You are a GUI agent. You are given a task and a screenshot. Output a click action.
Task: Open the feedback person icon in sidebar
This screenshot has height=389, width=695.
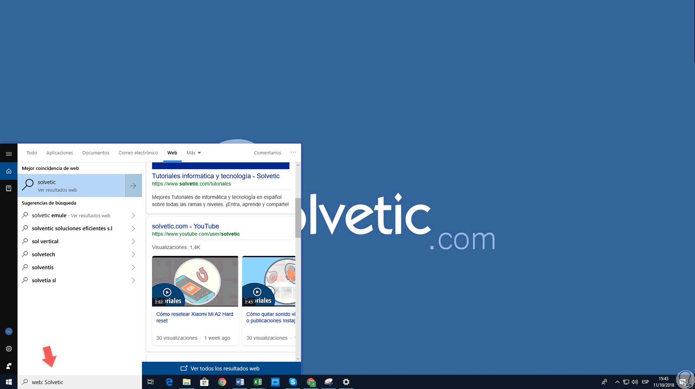point(9,366)
